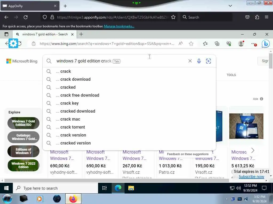
Task: Open Firefox extensions puzzle icon
Action: pyautogui.click(x=257, y=17)
